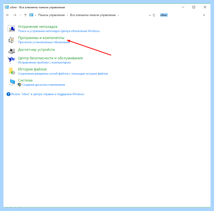Viewport: 214px width, 211px height.
Task: Expand chevron after Все элементы панели управления
Action: [x=118, y=15]
